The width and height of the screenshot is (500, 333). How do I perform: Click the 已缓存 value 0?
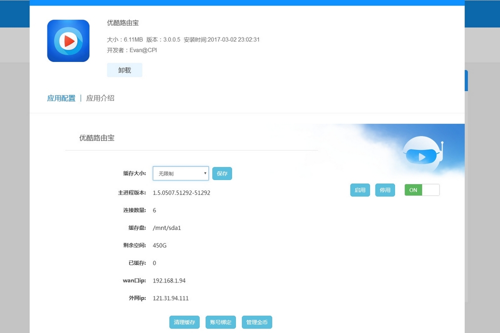pos(154,263)
